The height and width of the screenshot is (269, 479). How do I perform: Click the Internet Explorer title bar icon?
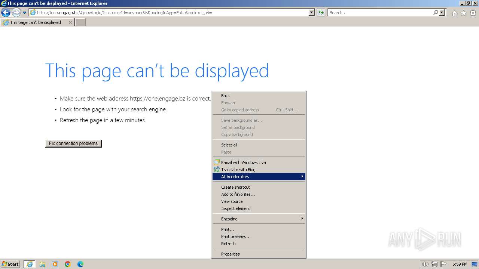point(4,3)
